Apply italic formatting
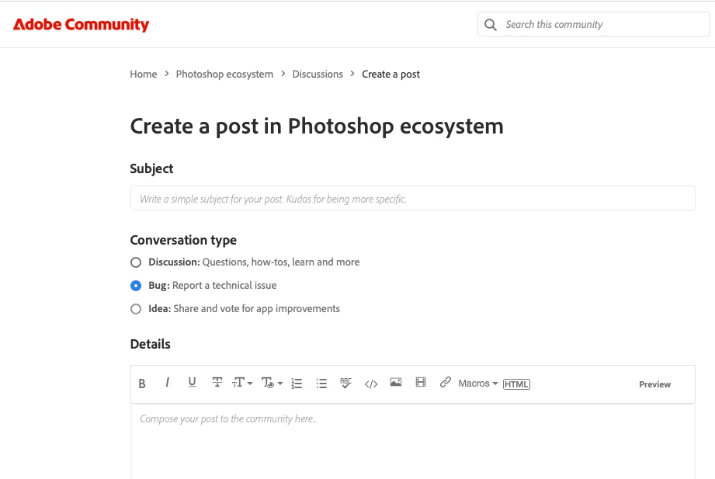Viewport: 715px width, 479px height. pos(168,382)
